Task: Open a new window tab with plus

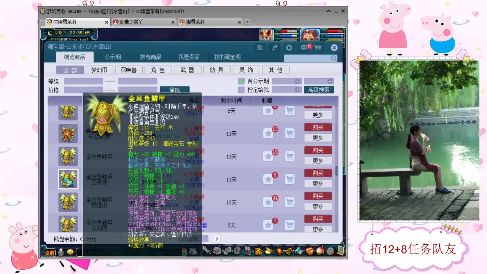Action: click(x=247, y=22)
